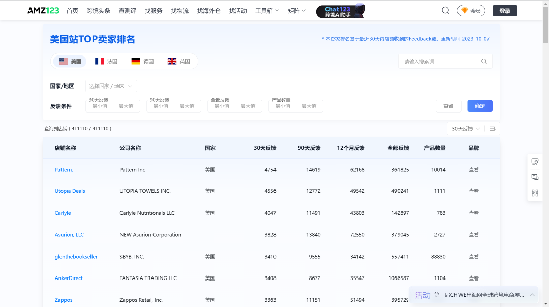Screen dimensions: 549x307
Task: Open the 跨境头条 menu item
Action: click(99, 11)
